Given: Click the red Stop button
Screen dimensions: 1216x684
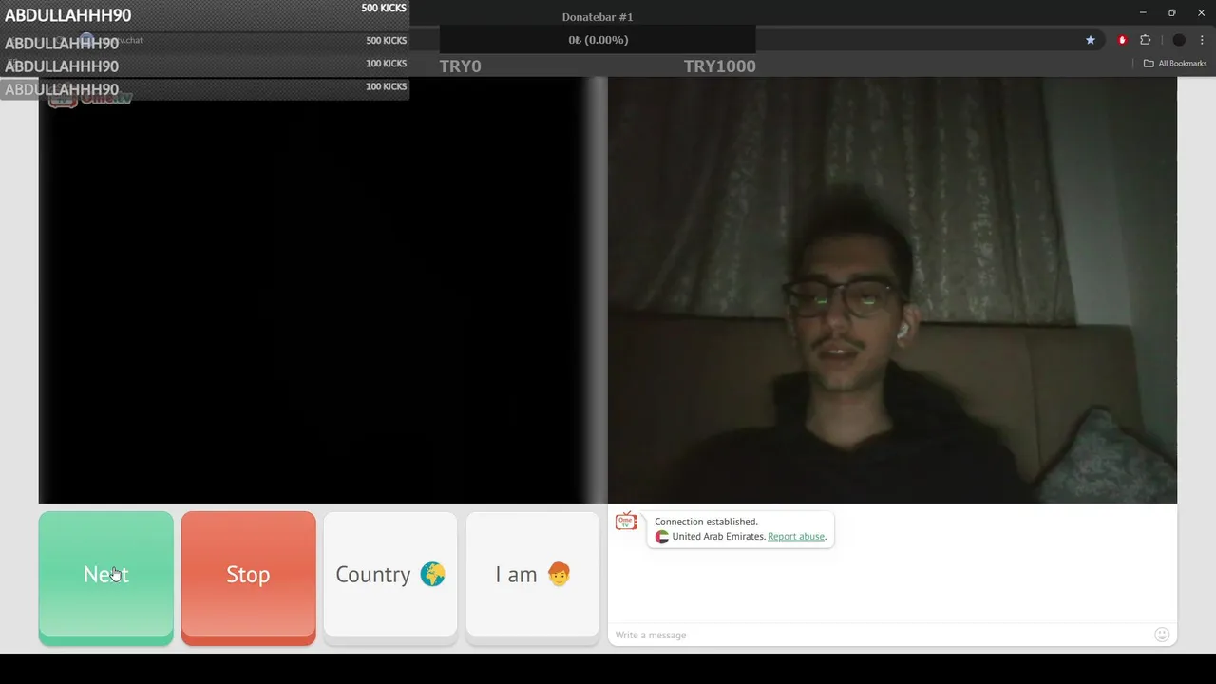Looking at the screenshot, I should [248, 579].
